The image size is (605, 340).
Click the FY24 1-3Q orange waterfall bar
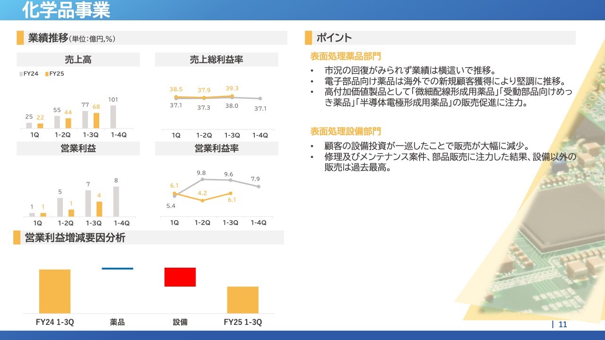click(x=55, y=291)
